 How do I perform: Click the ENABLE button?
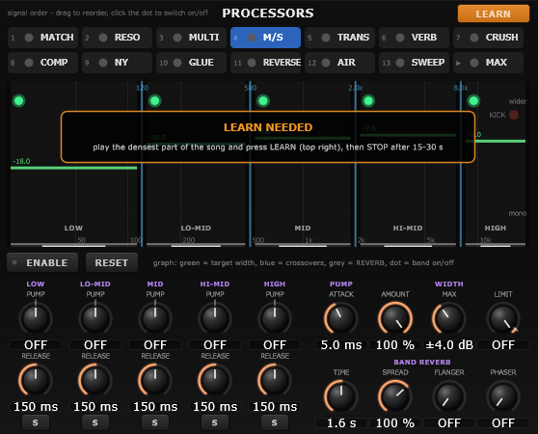(x=42, y=262)
